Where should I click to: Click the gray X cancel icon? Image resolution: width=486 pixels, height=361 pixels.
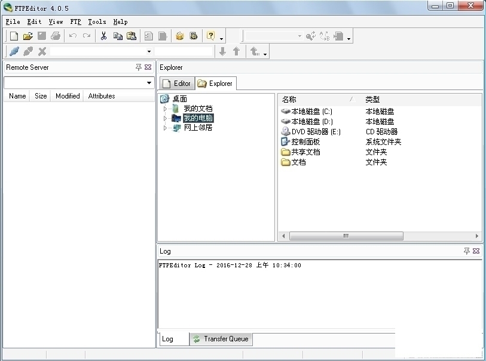[x=42, y=51]
